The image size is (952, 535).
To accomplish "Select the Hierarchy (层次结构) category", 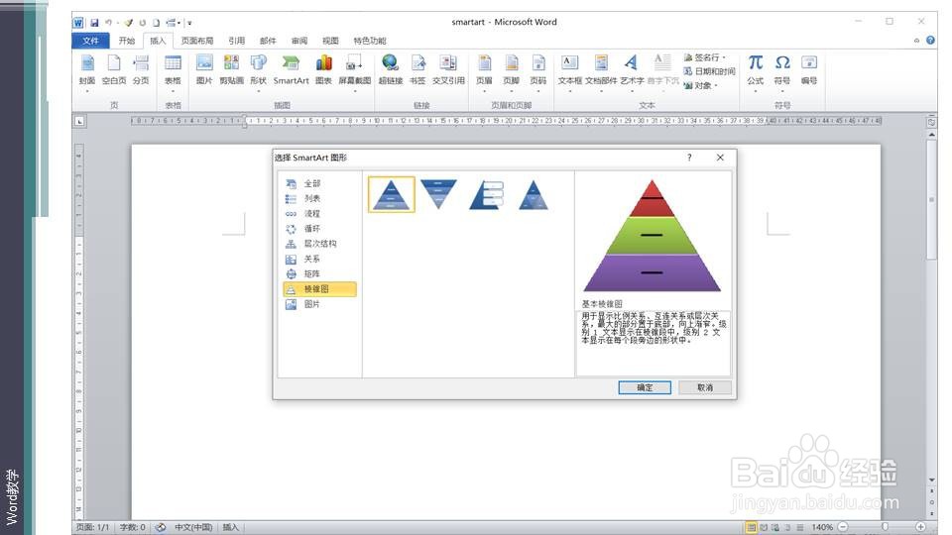I will tap(319, 244).
